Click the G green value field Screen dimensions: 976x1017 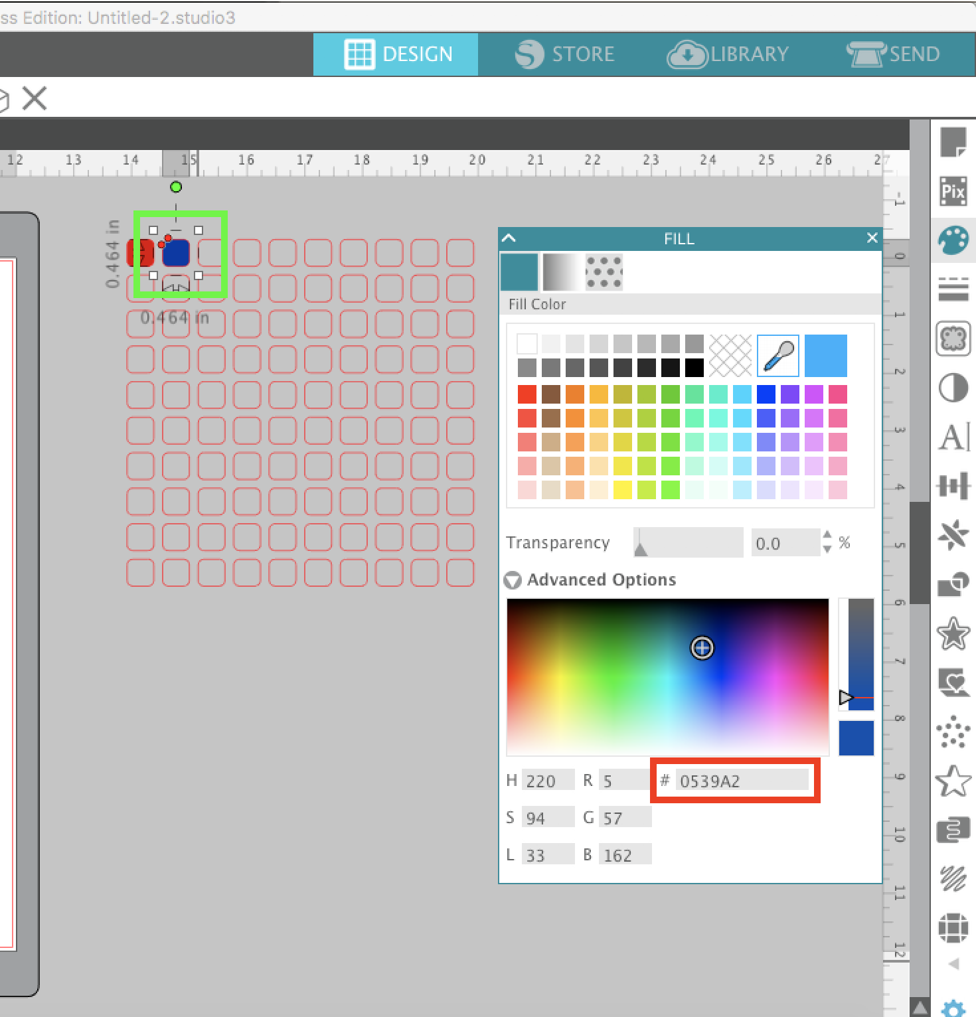click(625, 818)
